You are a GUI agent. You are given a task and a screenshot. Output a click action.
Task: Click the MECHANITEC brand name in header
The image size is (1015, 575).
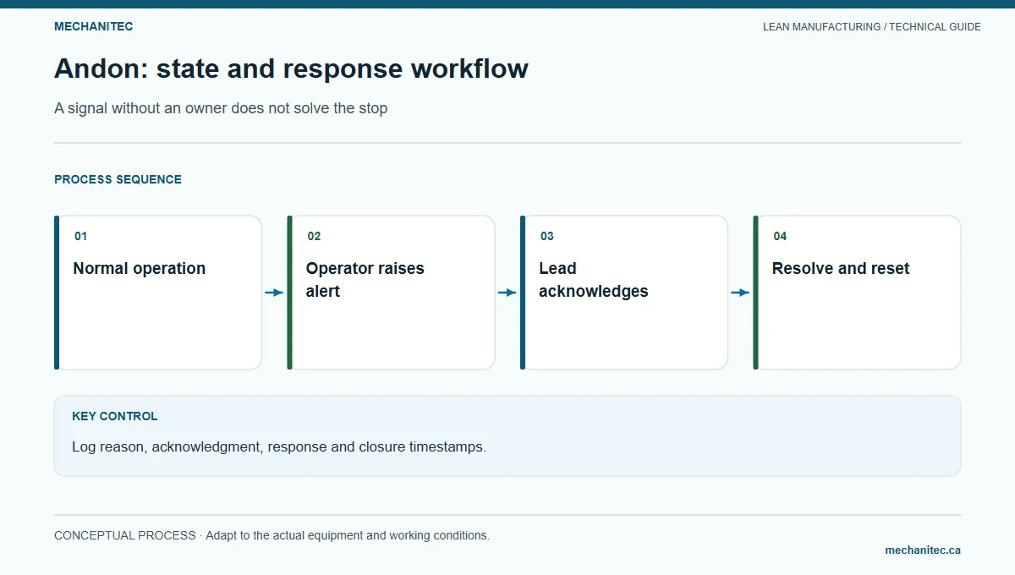(93, 26)
